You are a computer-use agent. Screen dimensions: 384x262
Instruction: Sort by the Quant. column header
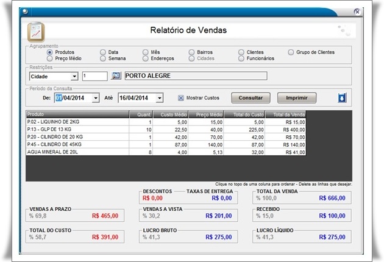(x=141, y=115)
